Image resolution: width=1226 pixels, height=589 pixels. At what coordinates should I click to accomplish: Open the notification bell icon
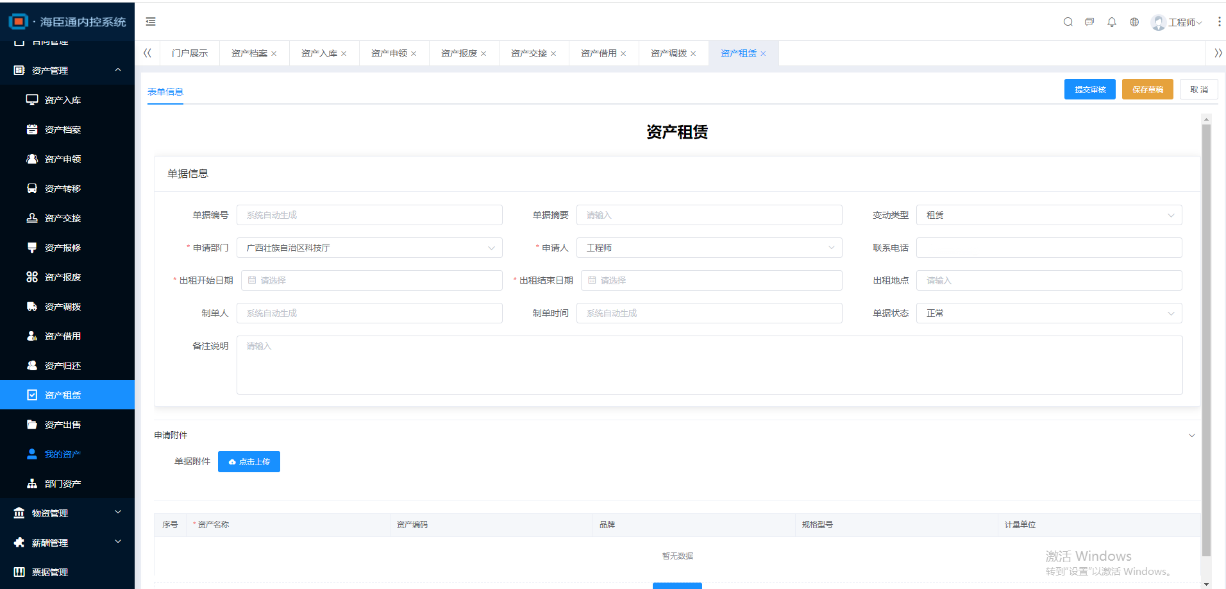pyautogui.click(x=1112, y=22)
